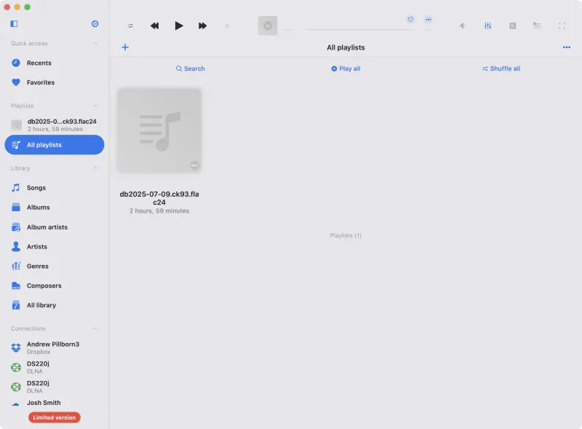This screenshot has height=429, width=582.
Task: Click the playback progress bar
Action: [x=358, y=30]
